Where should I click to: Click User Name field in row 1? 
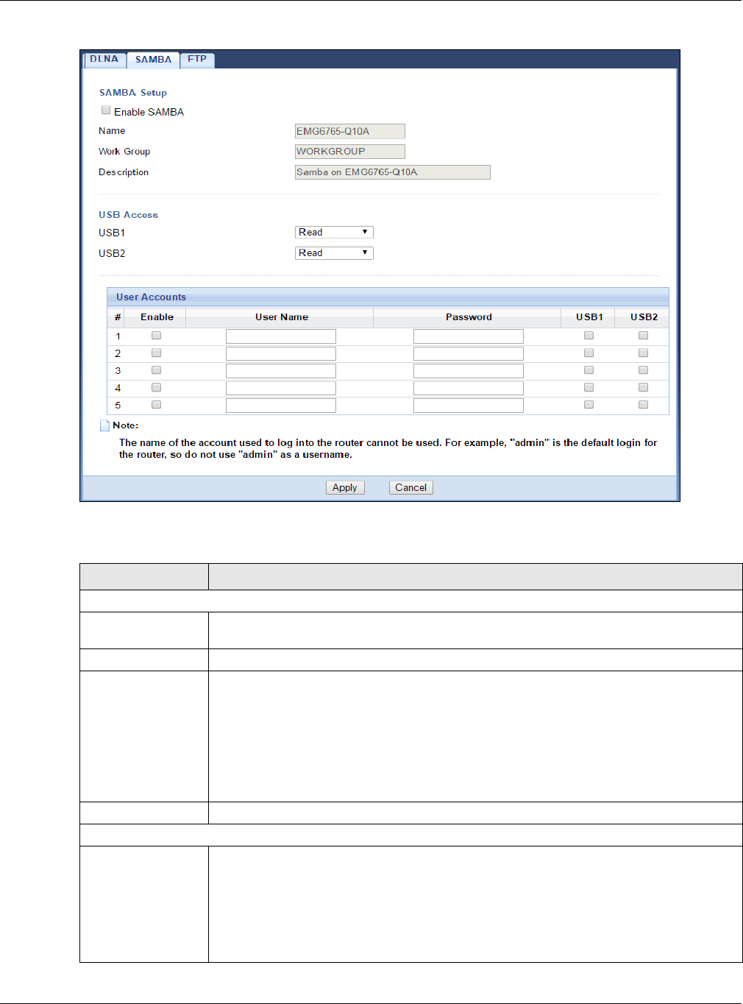pos(281,336)
